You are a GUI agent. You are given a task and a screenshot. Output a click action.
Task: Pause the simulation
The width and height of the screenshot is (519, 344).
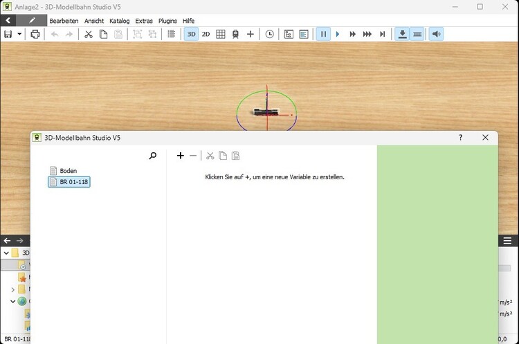323,34
